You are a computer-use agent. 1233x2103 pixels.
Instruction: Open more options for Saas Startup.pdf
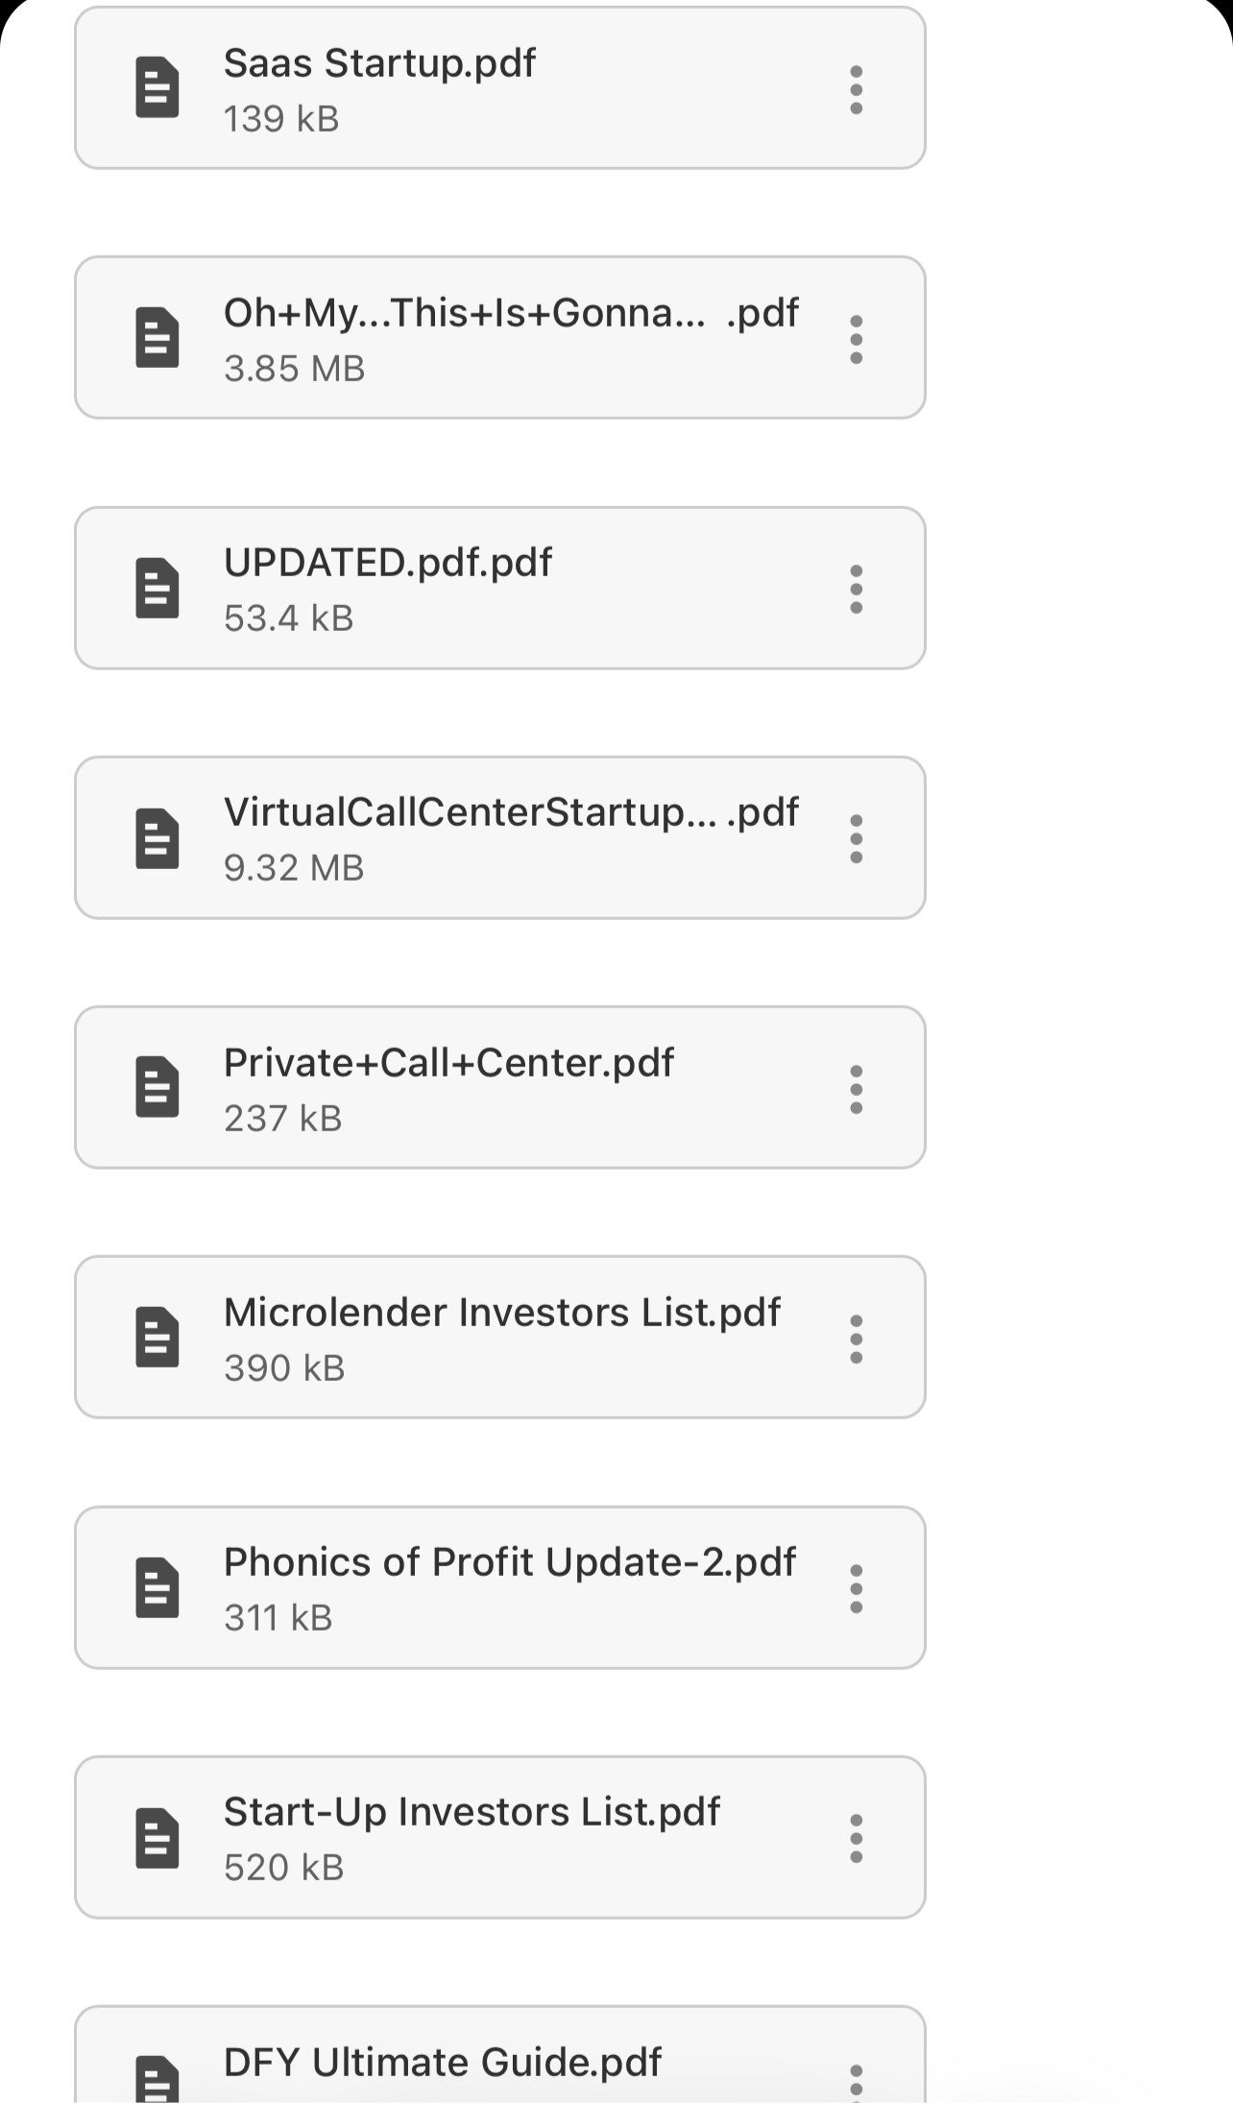click(856, 89)
